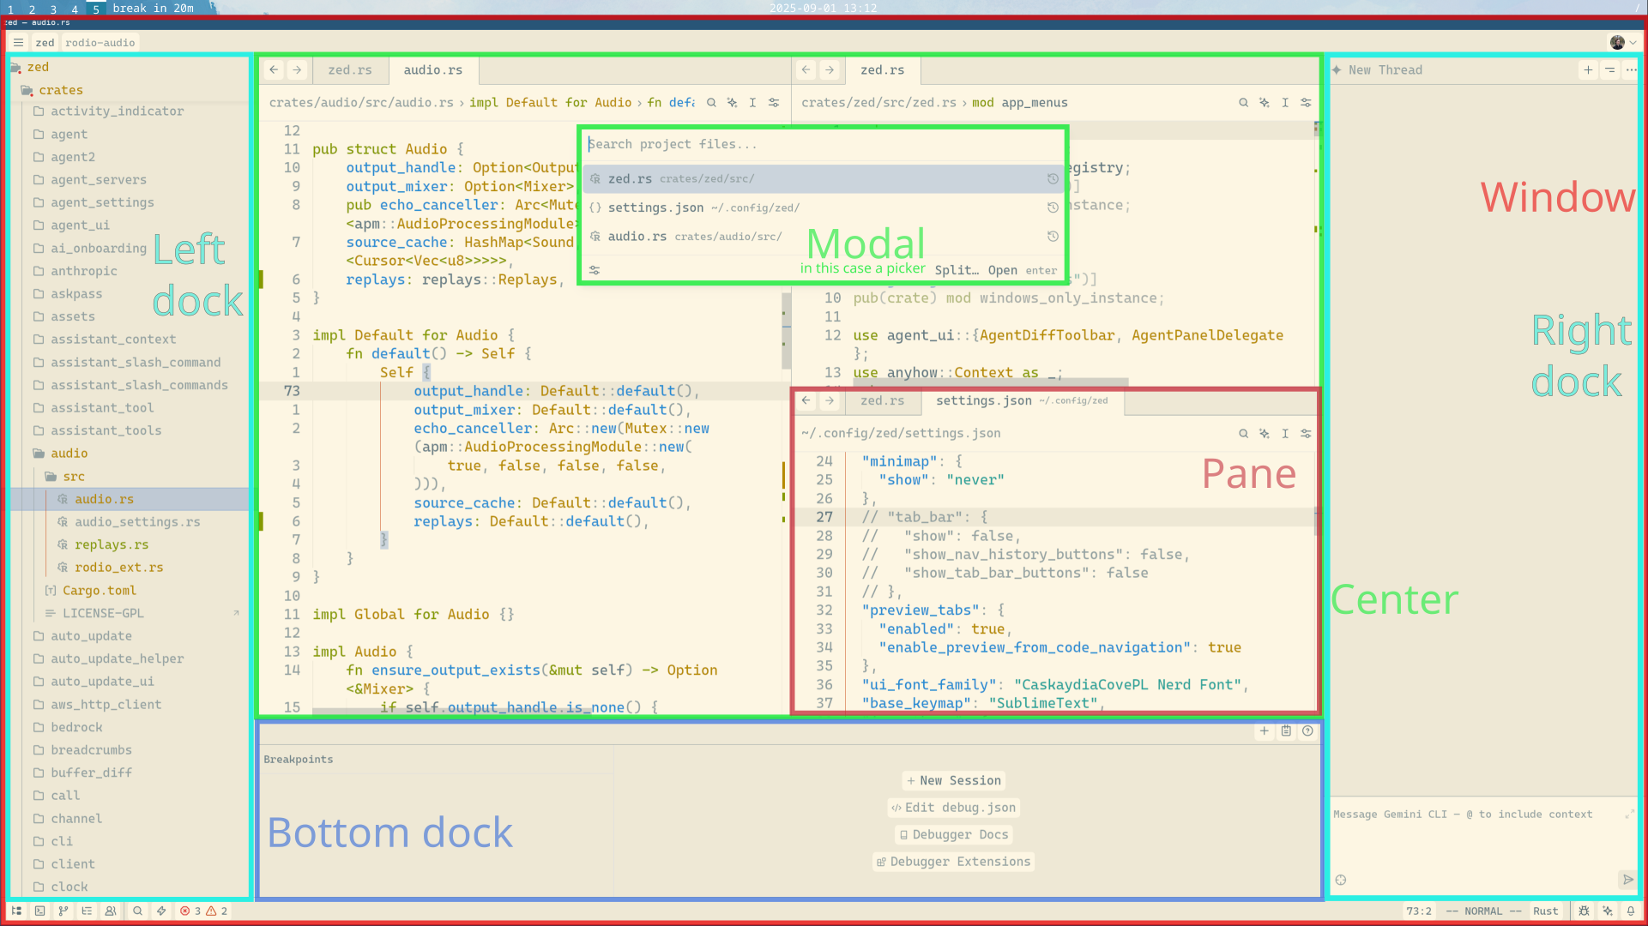
Task: Toggle the agent panel sparkle icon in status bar
Action: click(x=1607, y=911)
